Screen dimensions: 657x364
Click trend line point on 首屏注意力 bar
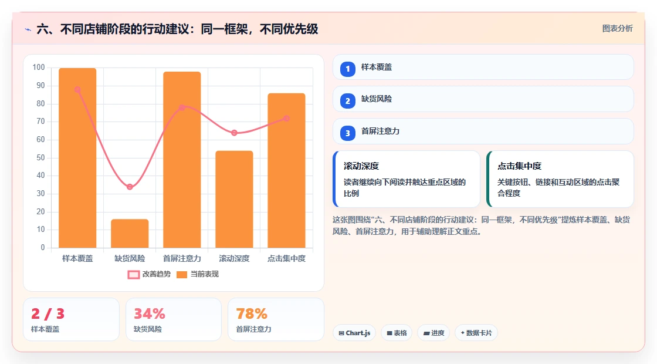click(x=182, y=108)
